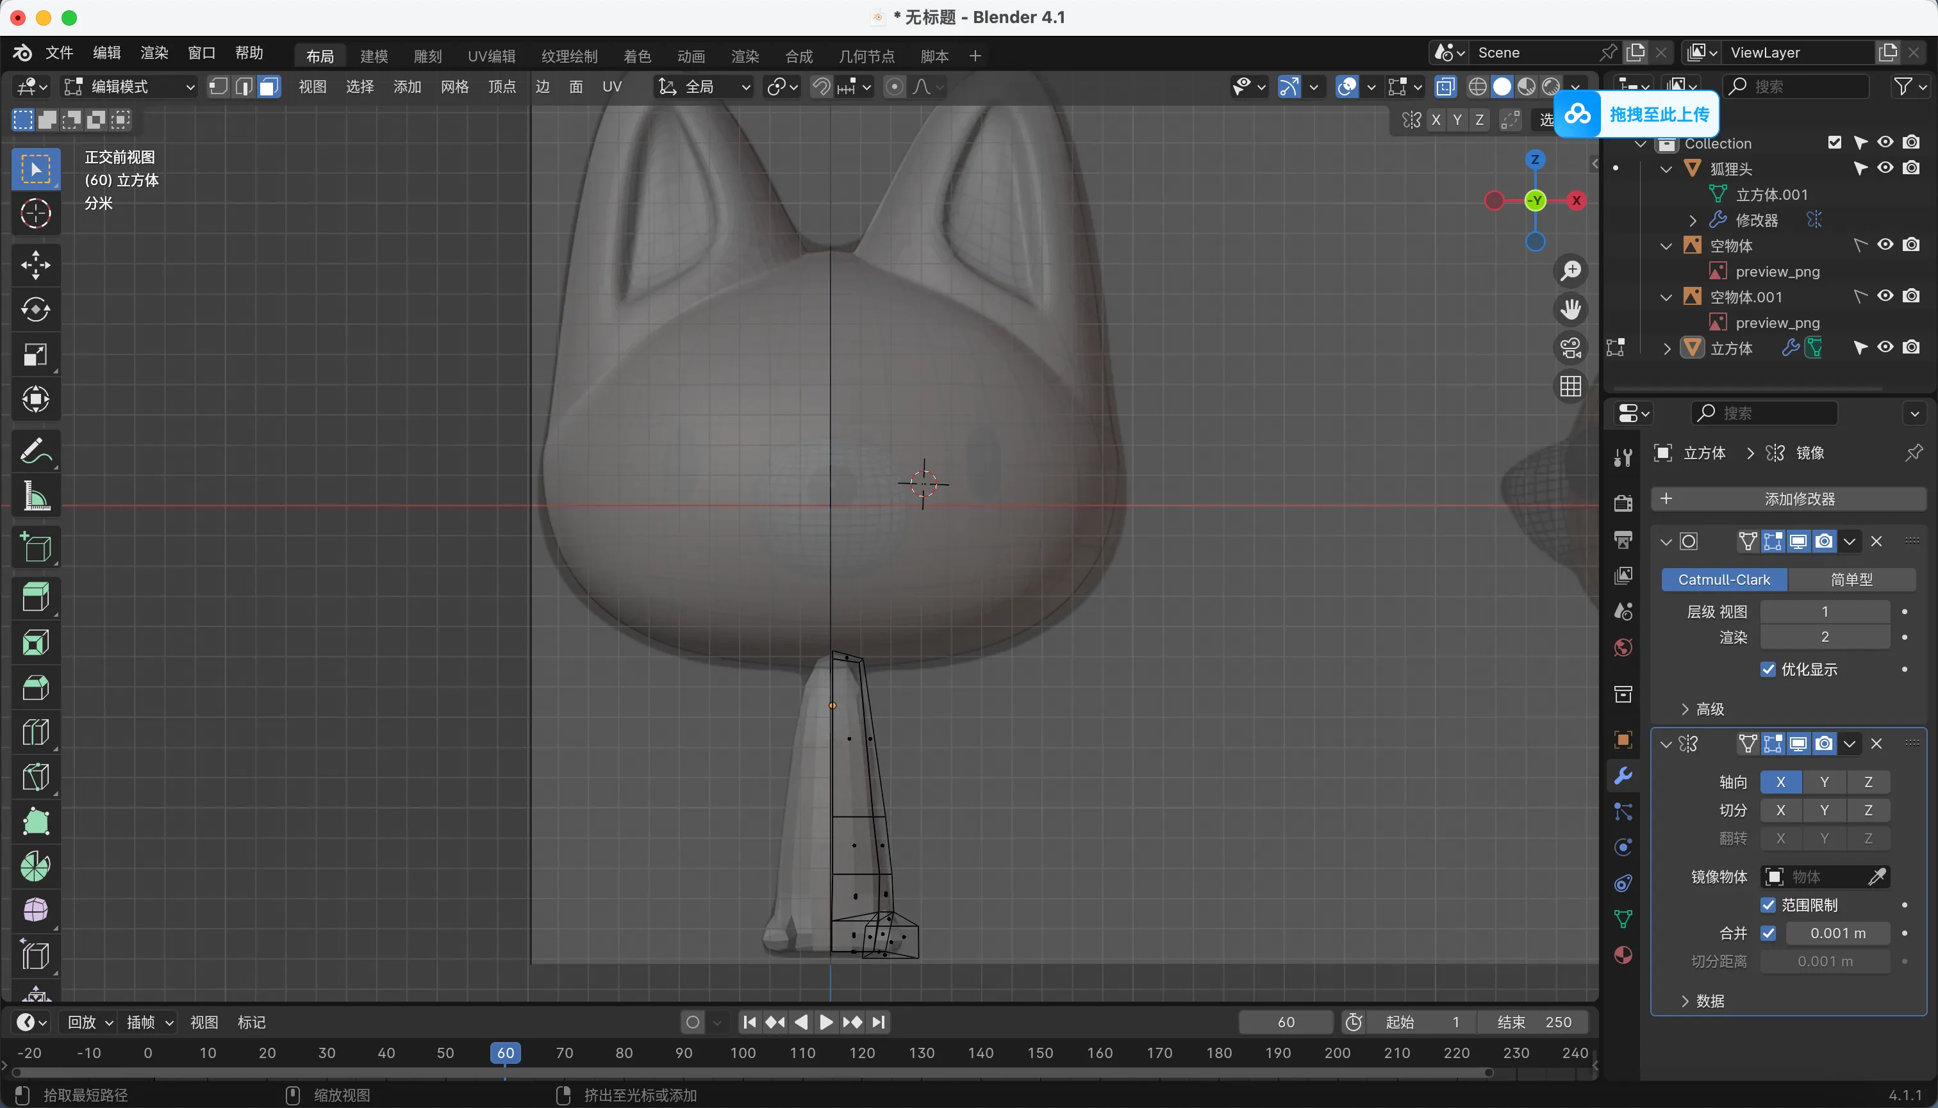
Task: Toggle visibility of 狐狸头 object
Action: tap(1885, 167)
